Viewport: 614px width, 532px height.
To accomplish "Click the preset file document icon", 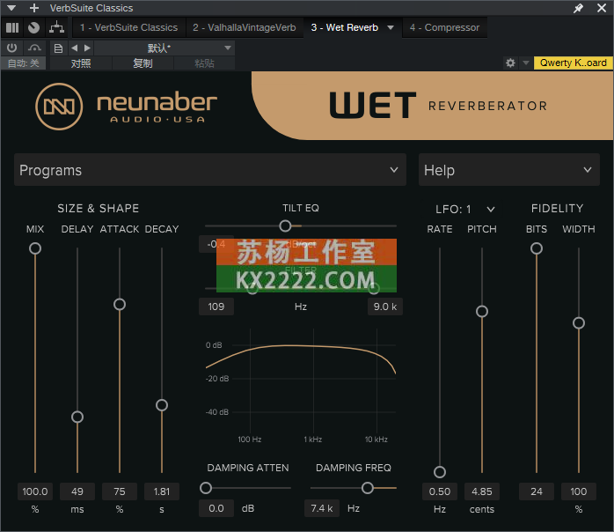I will click(58, 48).
